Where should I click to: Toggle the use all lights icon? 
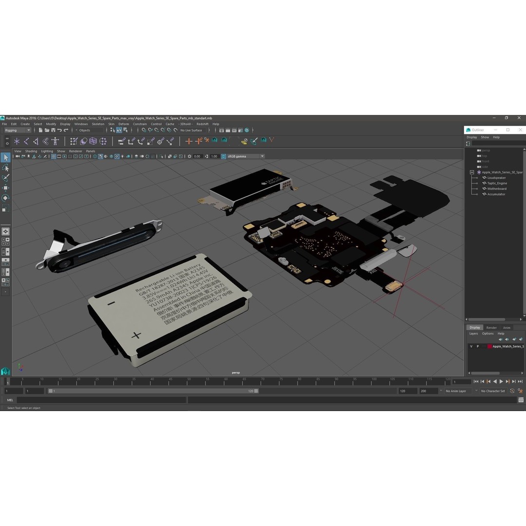pyautogui.click(x=122, y=156)
